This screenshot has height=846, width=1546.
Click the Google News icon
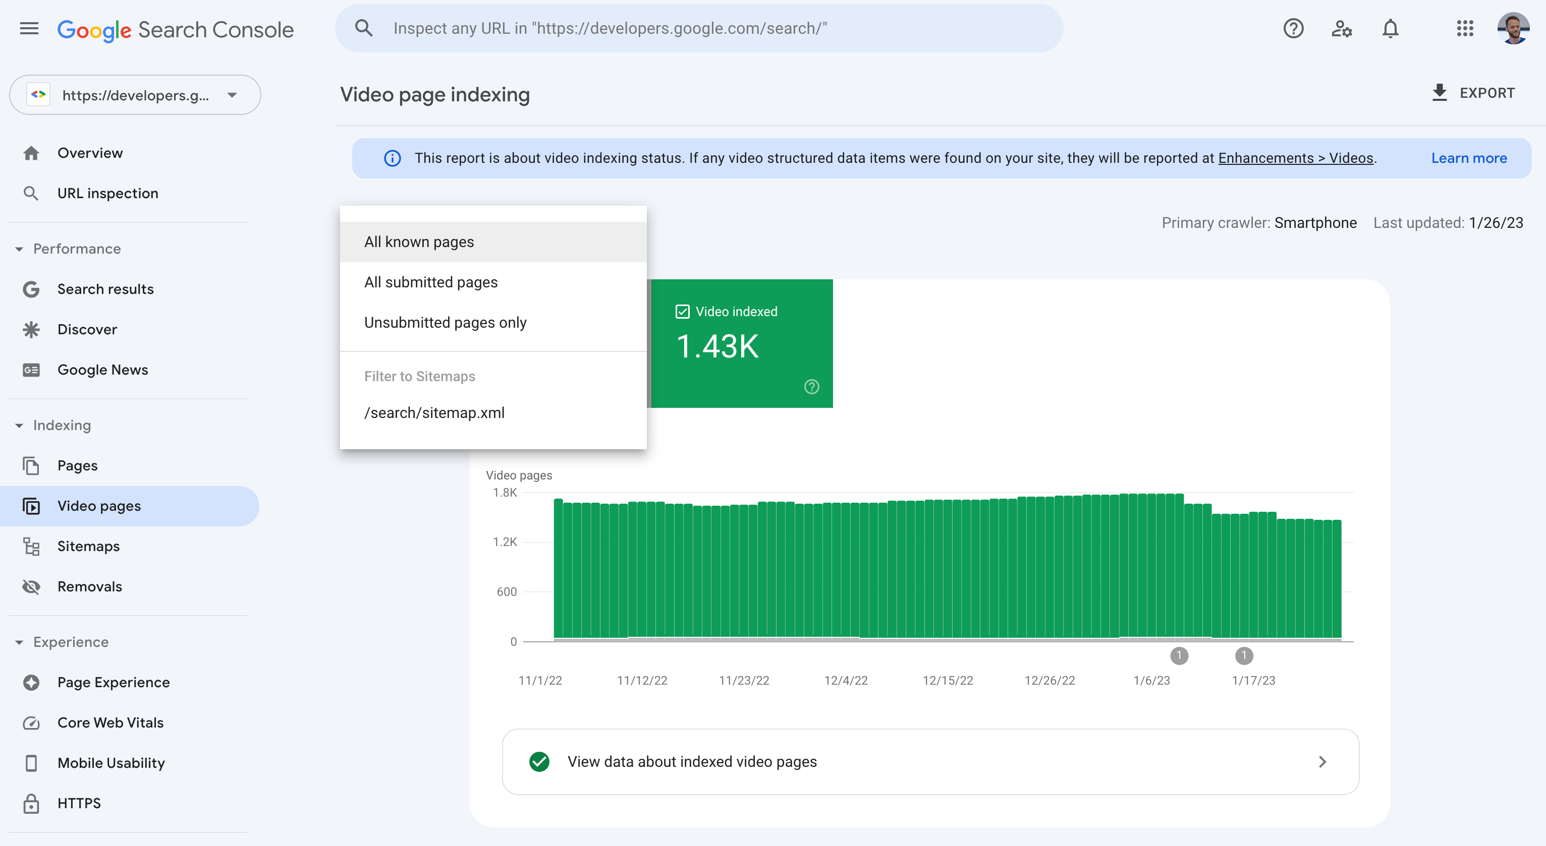click(x=31, y=369)
